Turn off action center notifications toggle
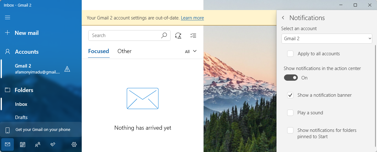Image resolution: width=377 pixels, height=152 pixels. click(291, 78)
